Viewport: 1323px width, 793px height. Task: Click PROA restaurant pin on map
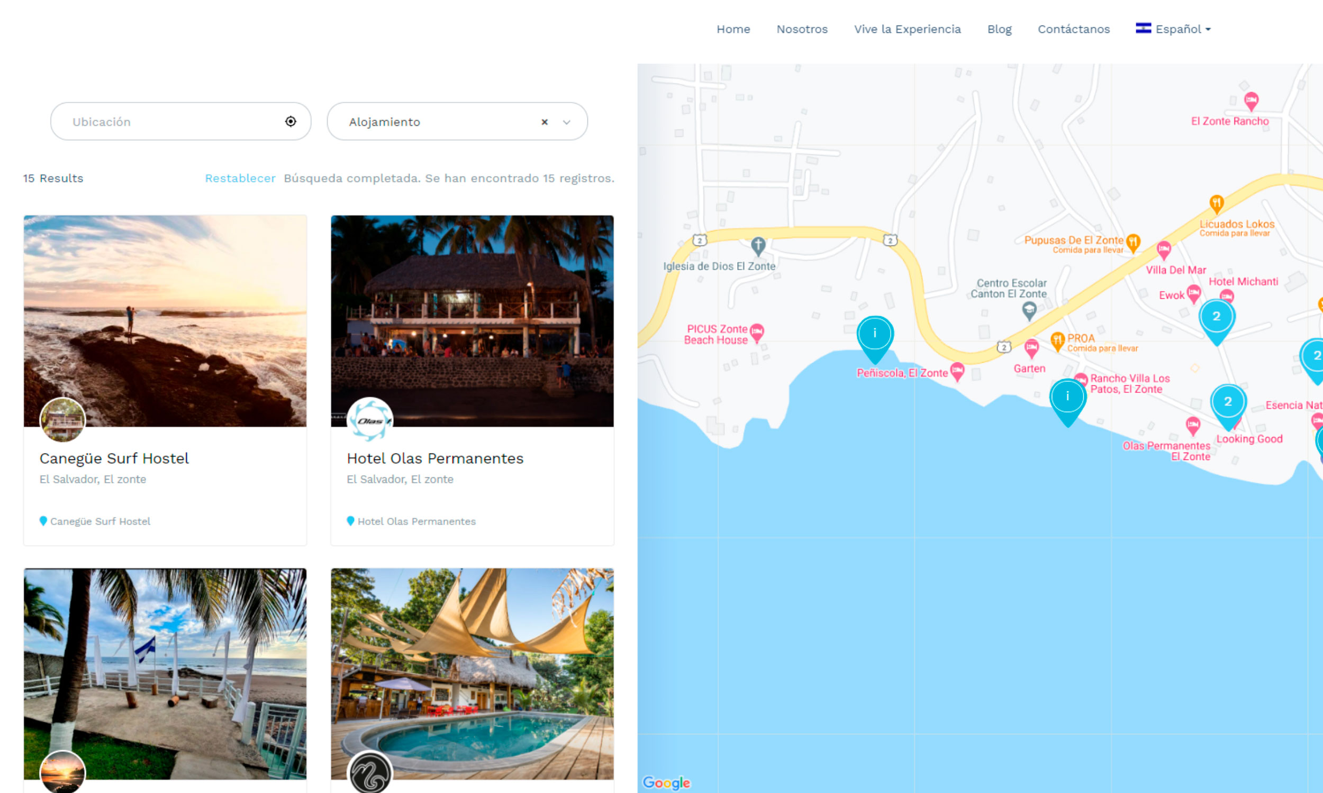coord(1057,340)
